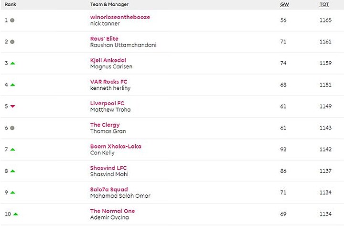Click the grey dot beside rank 2
This screenshot has height=226, width=344.
coord(12,42)
